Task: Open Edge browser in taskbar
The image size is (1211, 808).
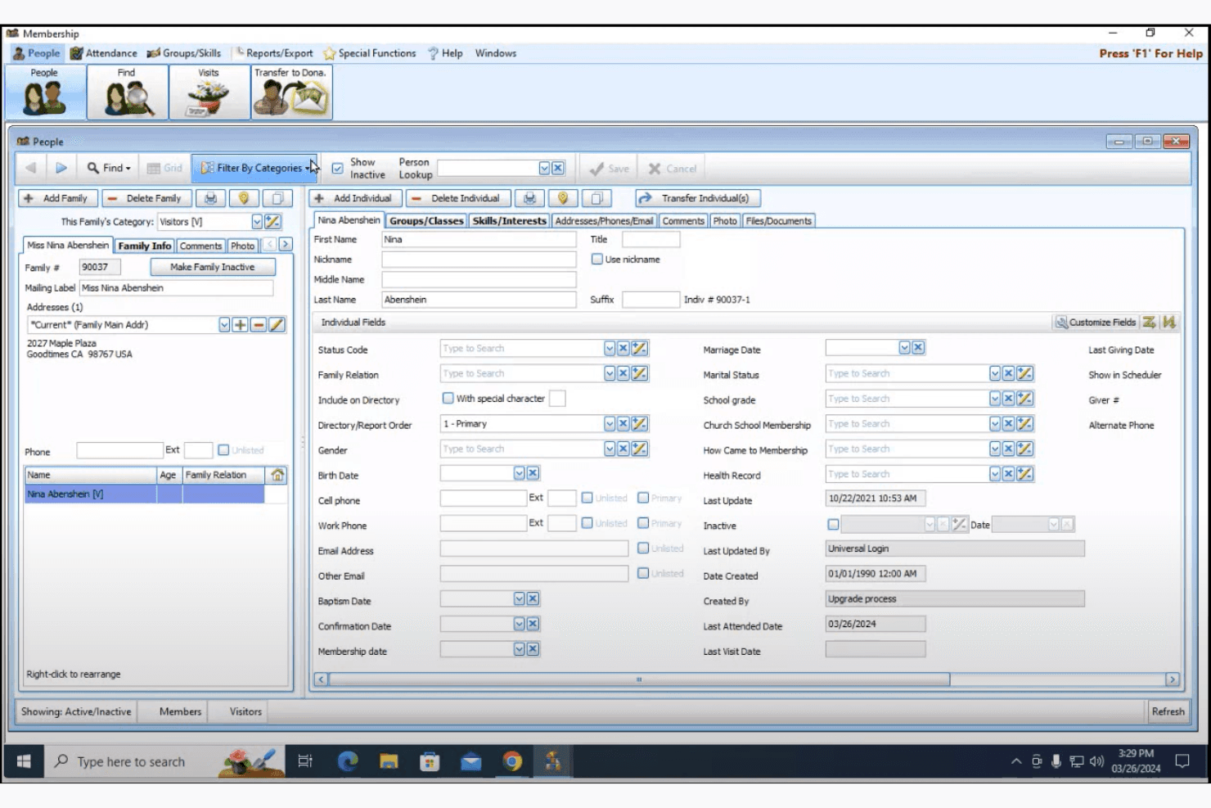Action: tap(348, 761)
